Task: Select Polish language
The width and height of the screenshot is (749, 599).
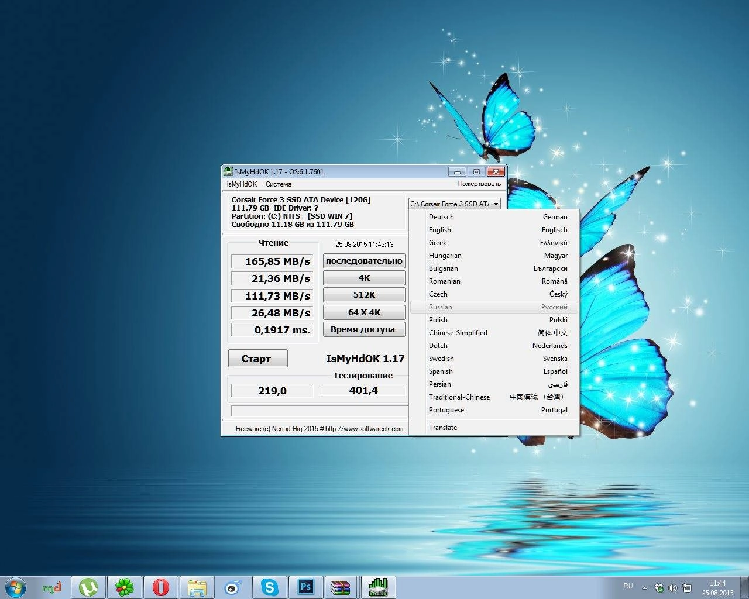Action: click(x=494, y=320)
